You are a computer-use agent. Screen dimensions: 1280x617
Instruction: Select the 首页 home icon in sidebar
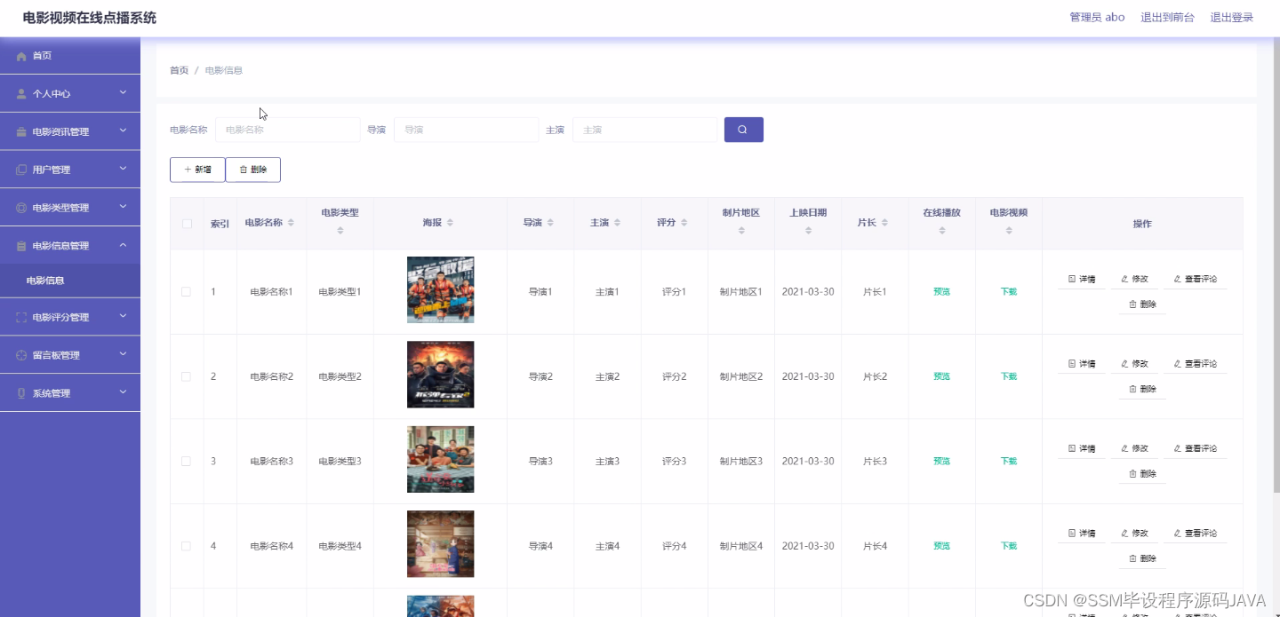coord(20,55)
